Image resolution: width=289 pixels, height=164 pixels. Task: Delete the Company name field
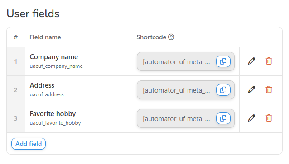pyautogui.click(x=269, y=61)
